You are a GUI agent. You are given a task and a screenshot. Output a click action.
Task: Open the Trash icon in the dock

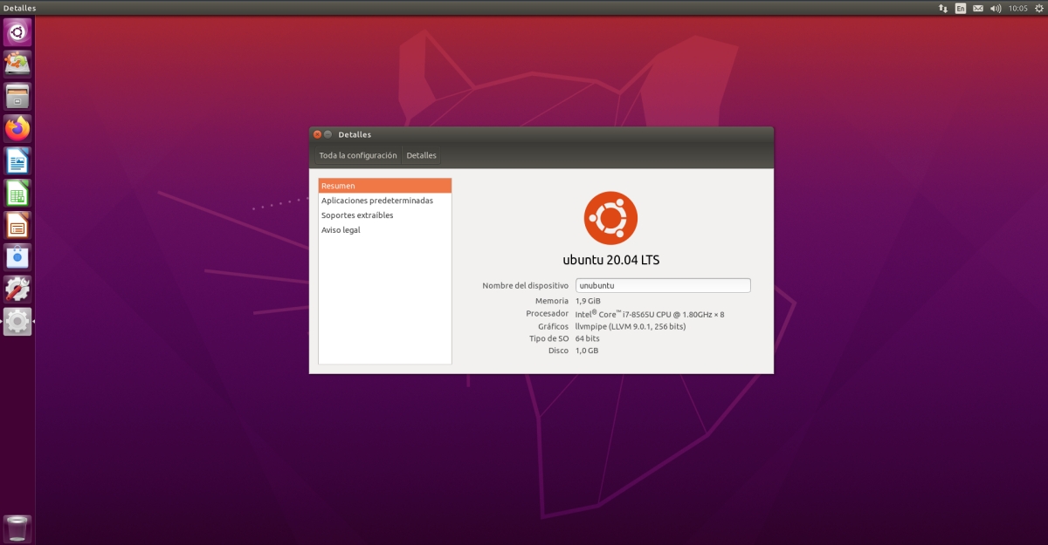pos(17,527)
